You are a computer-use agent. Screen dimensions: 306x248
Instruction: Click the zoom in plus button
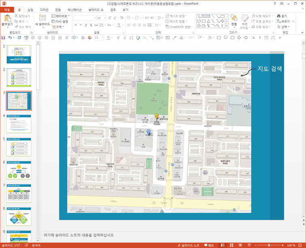pos(282,245)
